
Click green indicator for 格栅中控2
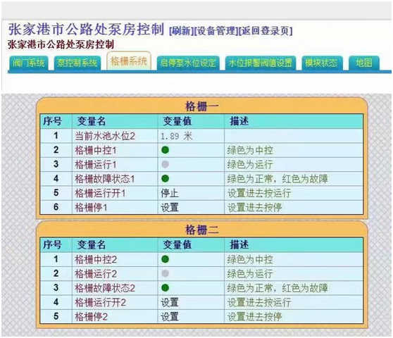click(166, 259)
